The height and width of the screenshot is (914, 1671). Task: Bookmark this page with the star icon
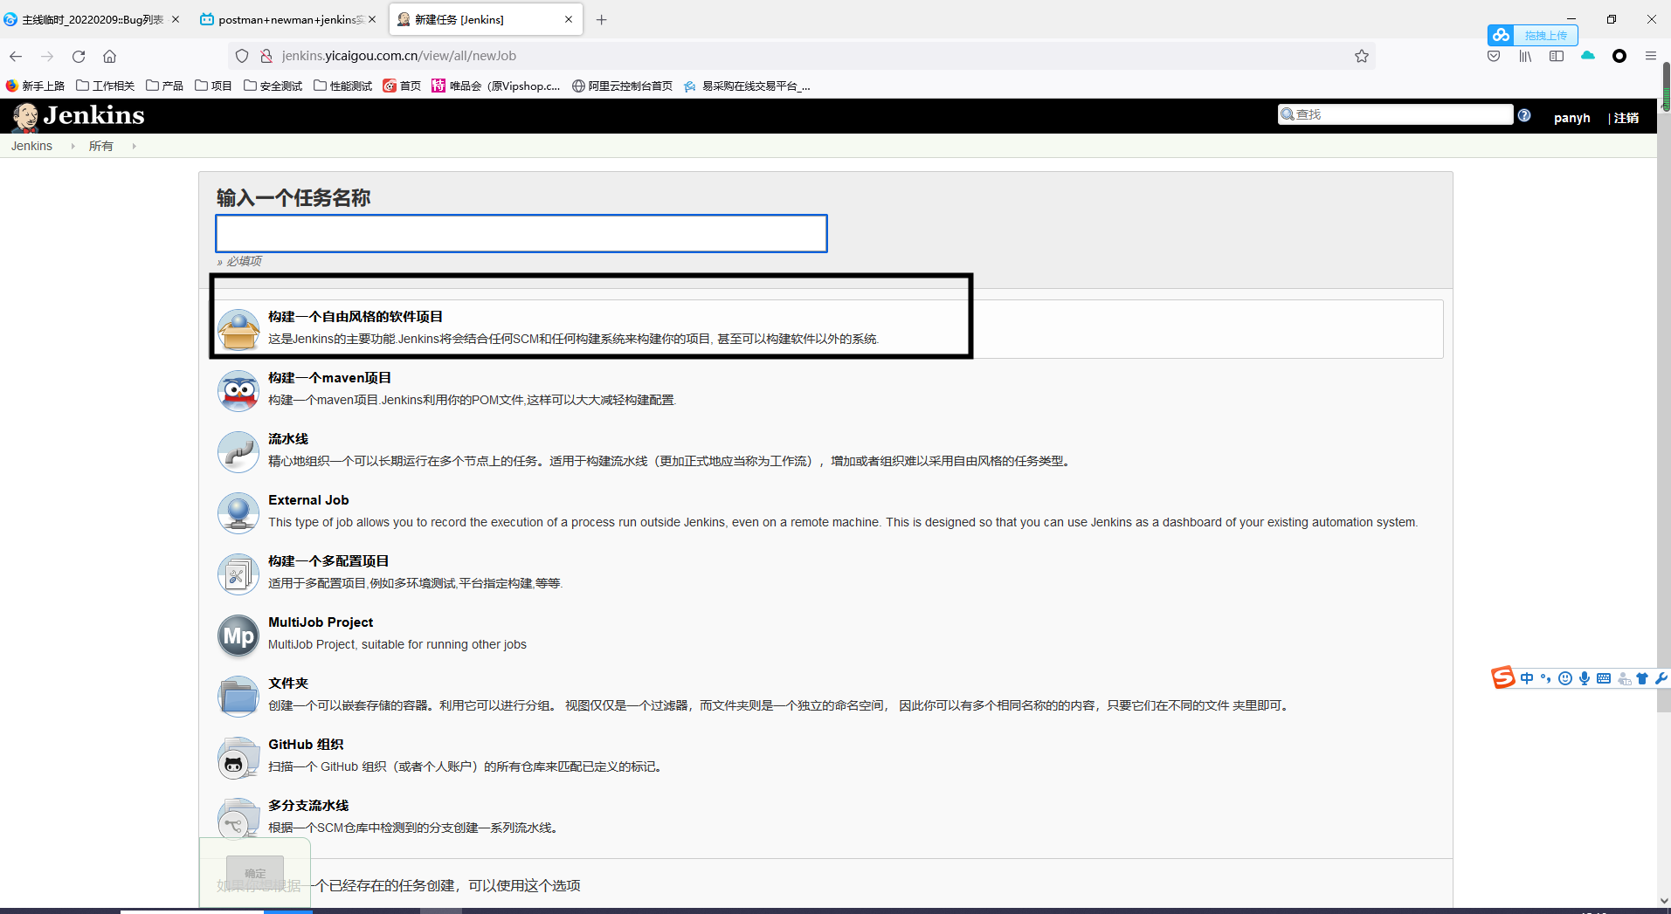1361,56
